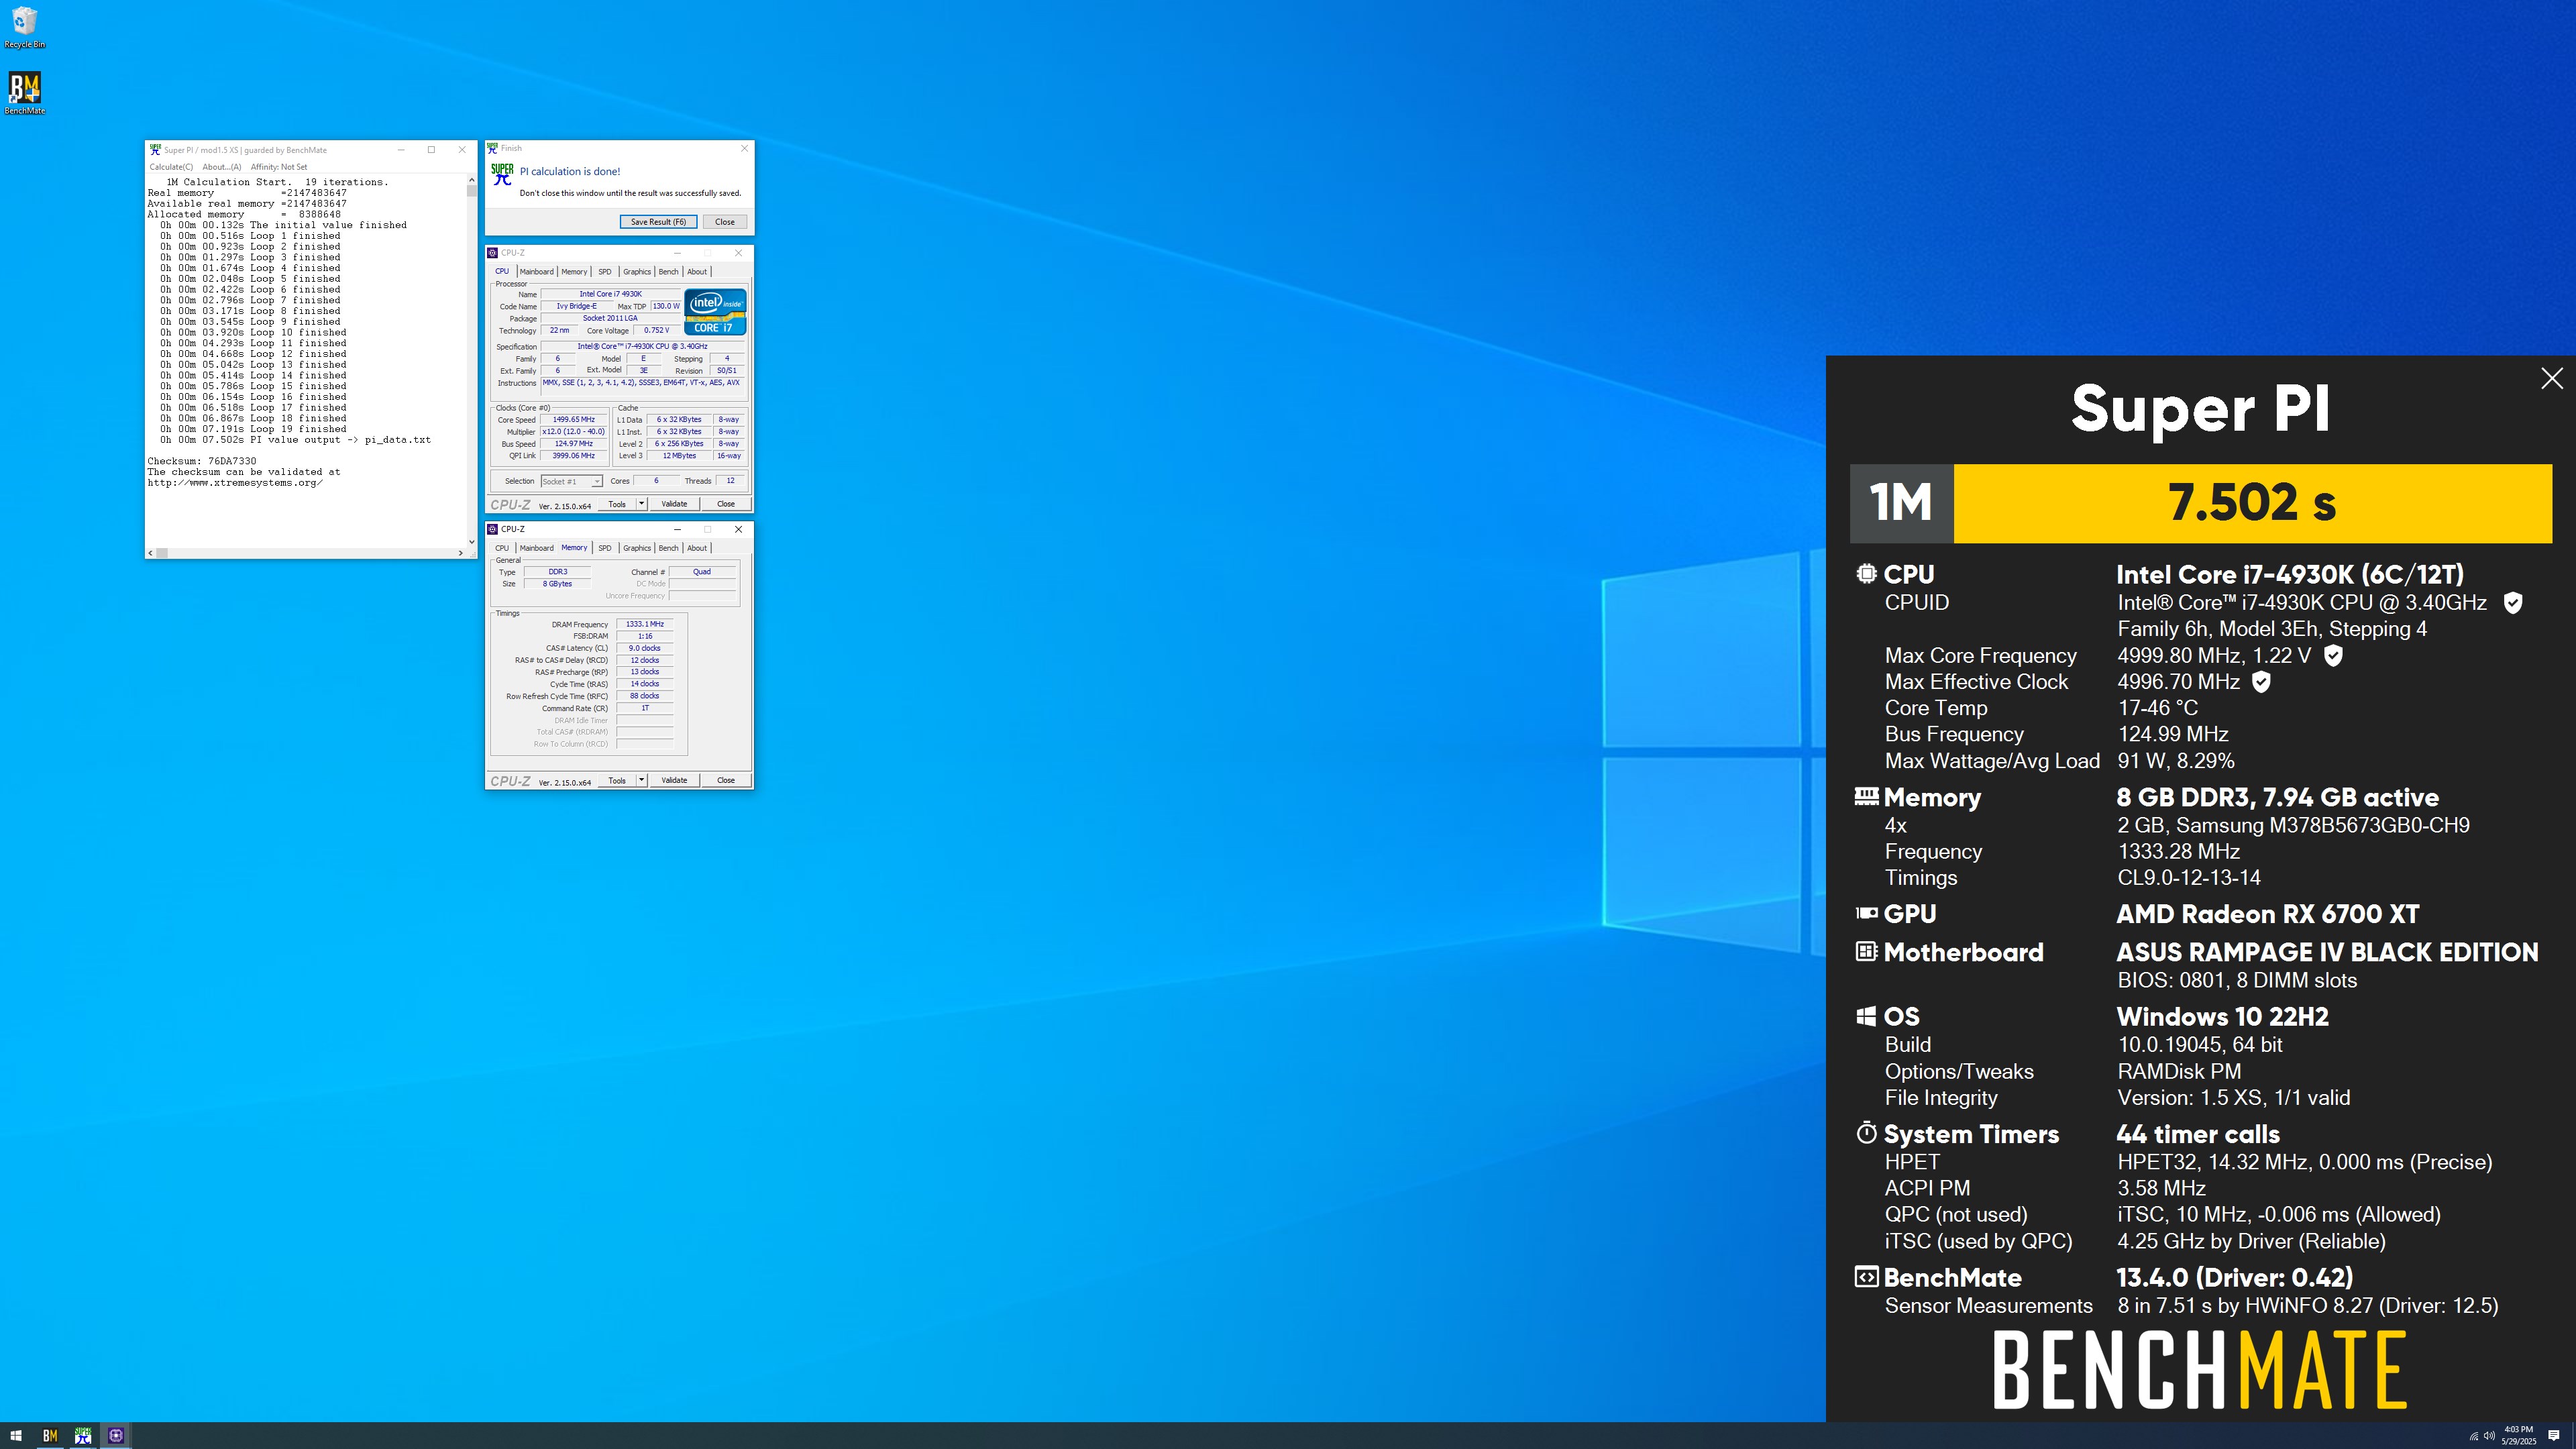
Task: Click the Super PI title bar icon
Action: pos(155,149)
